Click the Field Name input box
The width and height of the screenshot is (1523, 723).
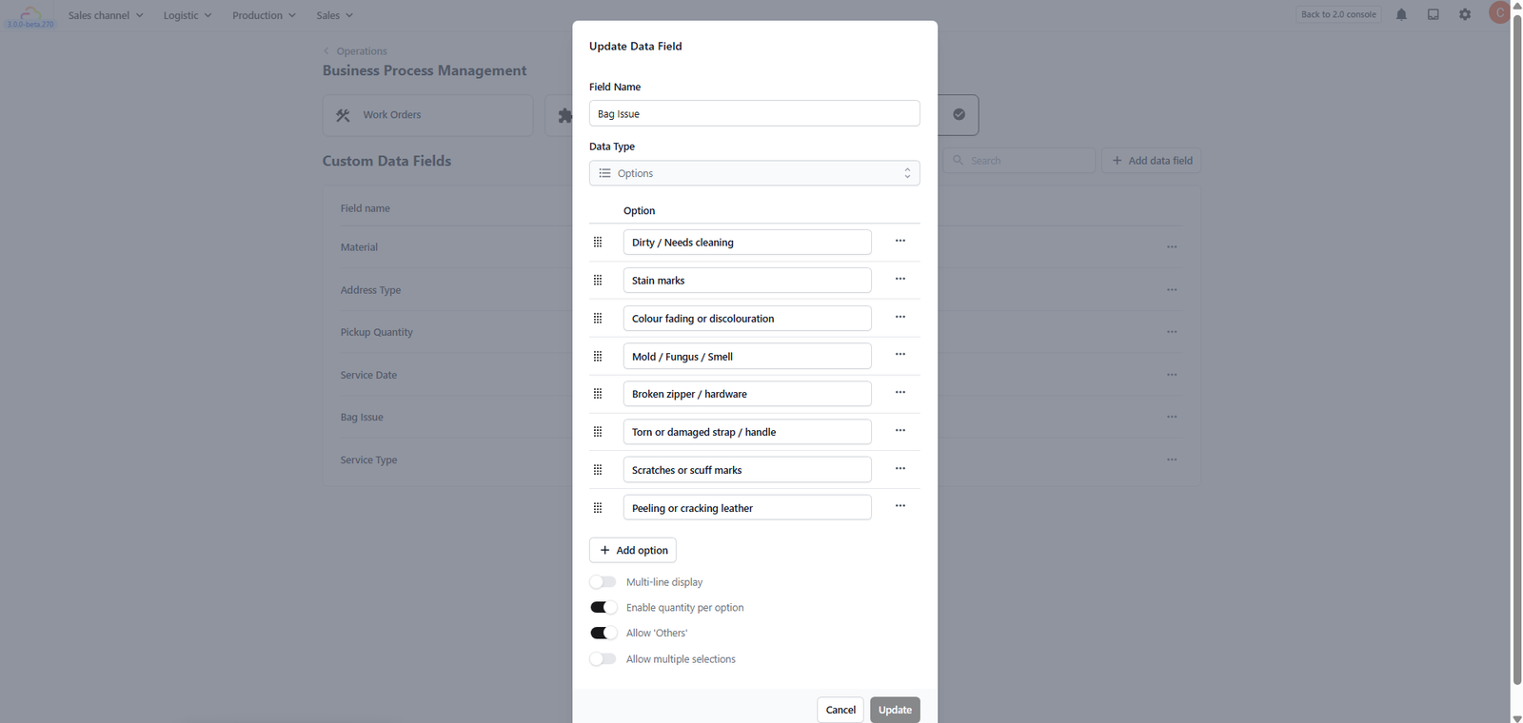click(754, 113)
